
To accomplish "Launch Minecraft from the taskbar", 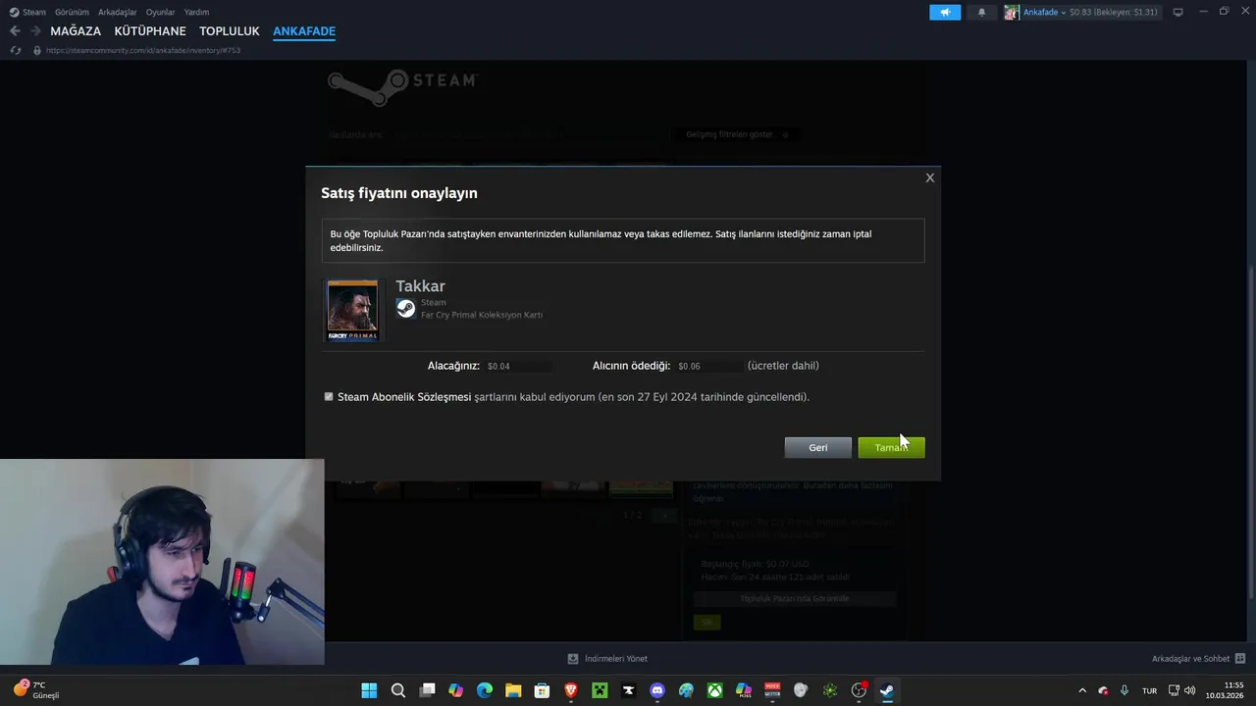I will click(x=600, y=690).
